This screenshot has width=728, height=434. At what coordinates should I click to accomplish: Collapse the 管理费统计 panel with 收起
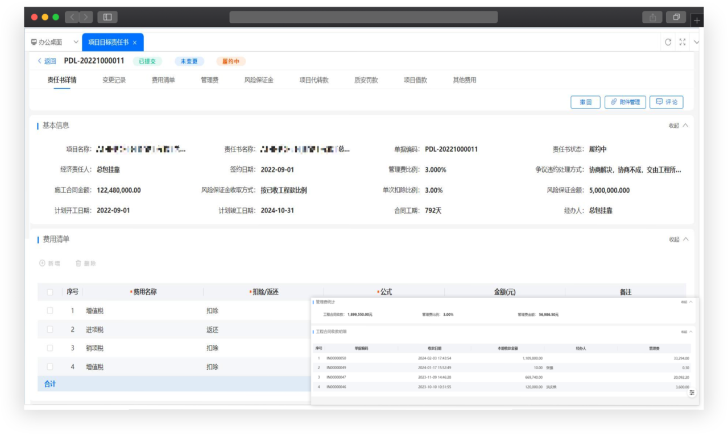686,302
